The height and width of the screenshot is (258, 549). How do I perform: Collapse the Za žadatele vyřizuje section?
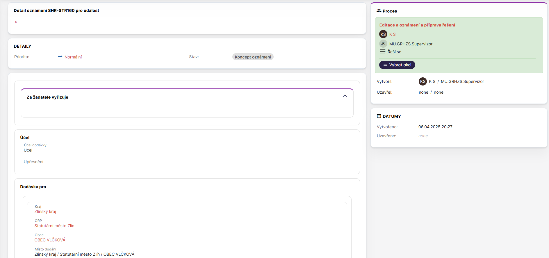(345, 96)
